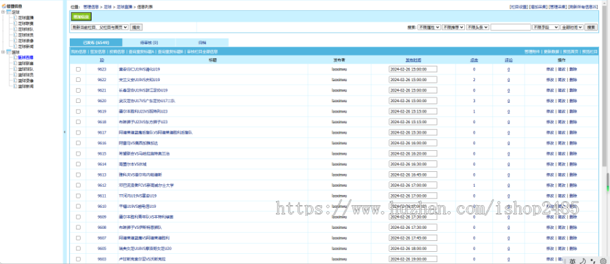This screenshot has width=610, height=264.
Task: Check the box for row 9620
Action: coord(78,101)
